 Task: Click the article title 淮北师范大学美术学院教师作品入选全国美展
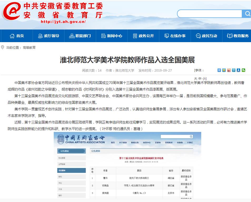pyautogui.click(x=127, y=60)
